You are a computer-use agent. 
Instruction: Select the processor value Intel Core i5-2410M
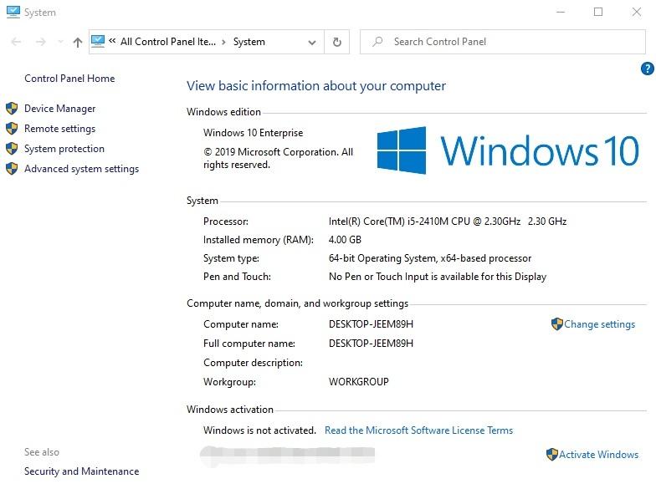(448, 221)
